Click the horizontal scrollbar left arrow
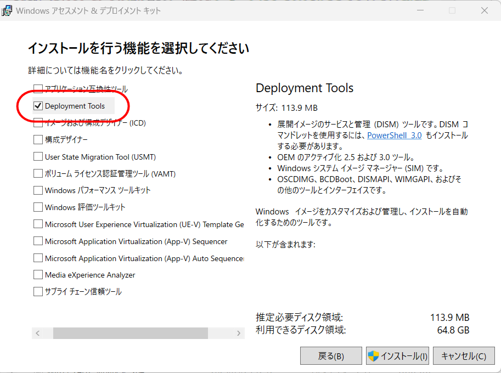The height and width of the screenshot is (373, 501). point(37,334)
